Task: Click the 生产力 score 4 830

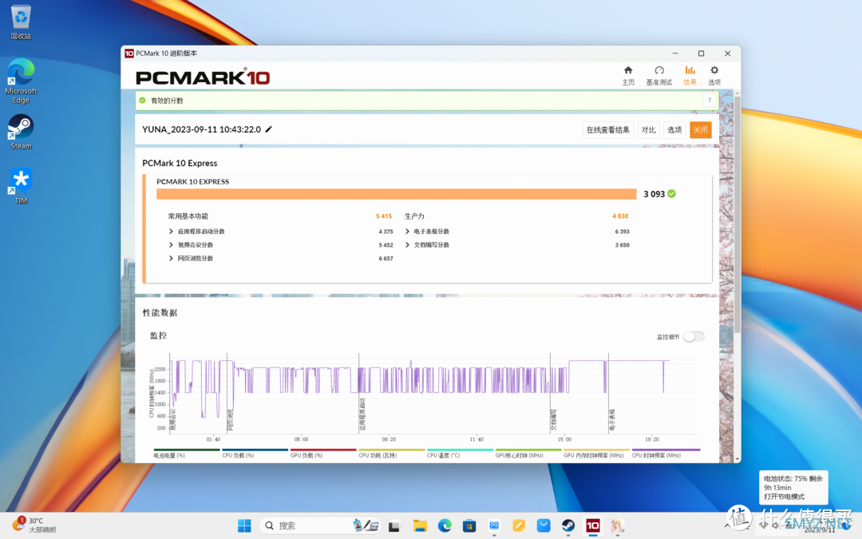Action: pyautogui.click(x=620, y=216)
